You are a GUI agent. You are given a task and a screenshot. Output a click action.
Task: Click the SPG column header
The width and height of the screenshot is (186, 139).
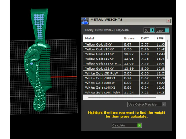[x=160, y=38]
